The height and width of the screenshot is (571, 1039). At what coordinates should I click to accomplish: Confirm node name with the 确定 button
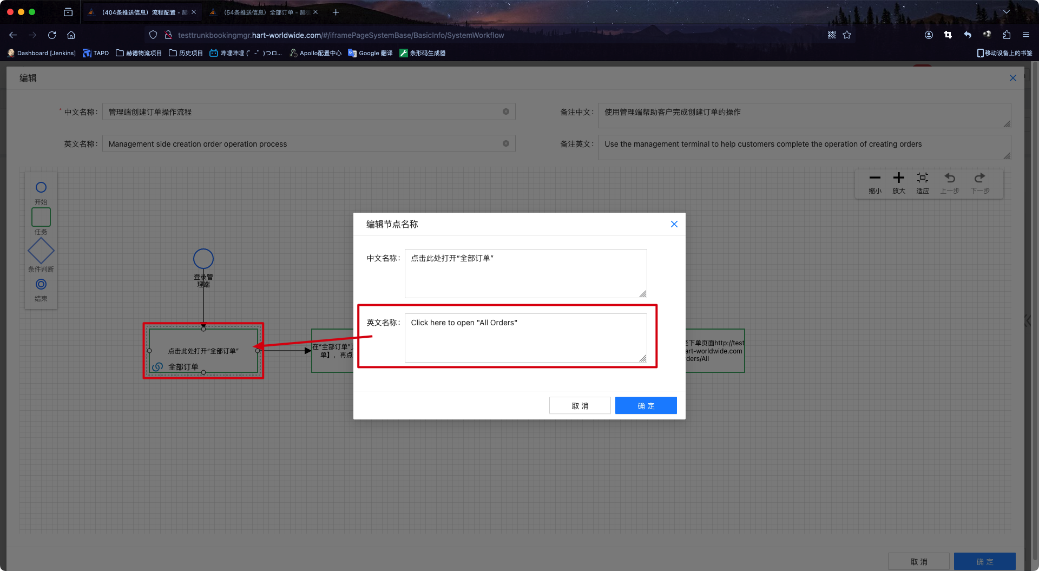646,405
